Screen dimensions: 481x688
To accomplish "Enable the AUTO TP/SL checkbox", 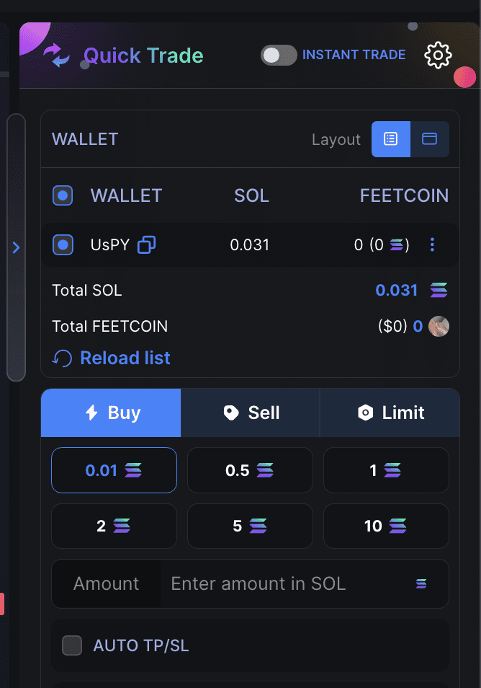I will pos(72,645).
